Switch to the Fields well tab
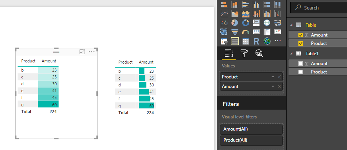347x150 pixels. 229,53
